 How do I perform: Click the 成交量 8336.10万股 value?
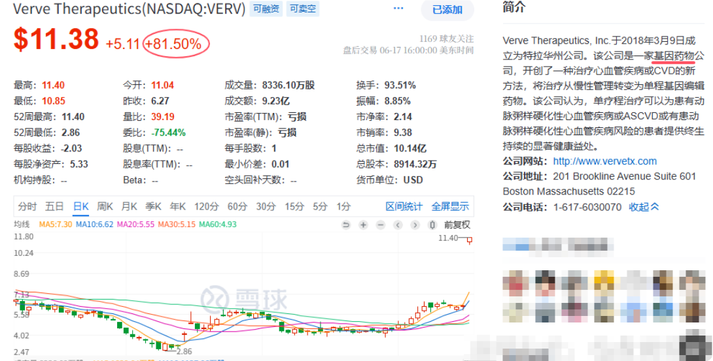[288, 86]
